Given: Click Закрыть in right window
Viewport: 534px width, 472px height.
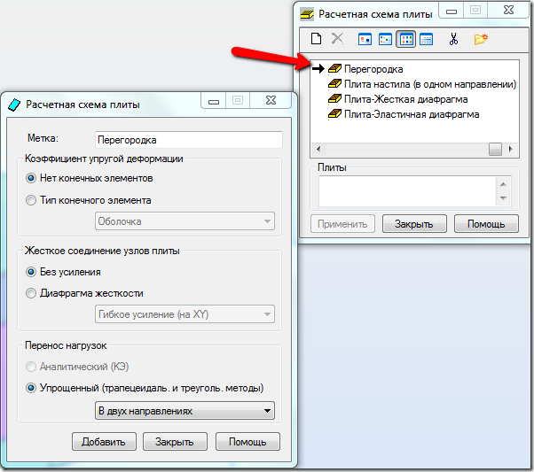Looking at the screenshot, I should pos(414,224).
